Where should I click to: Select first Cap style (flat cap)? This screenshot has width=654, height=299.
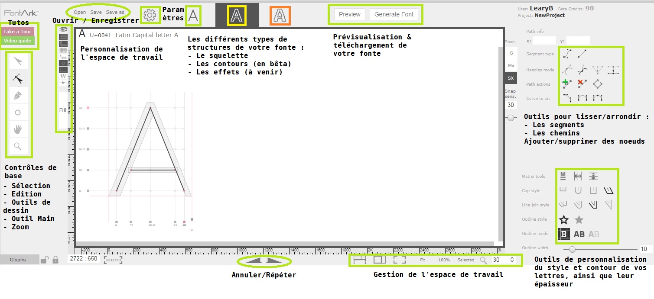click(x=563, y=190)
